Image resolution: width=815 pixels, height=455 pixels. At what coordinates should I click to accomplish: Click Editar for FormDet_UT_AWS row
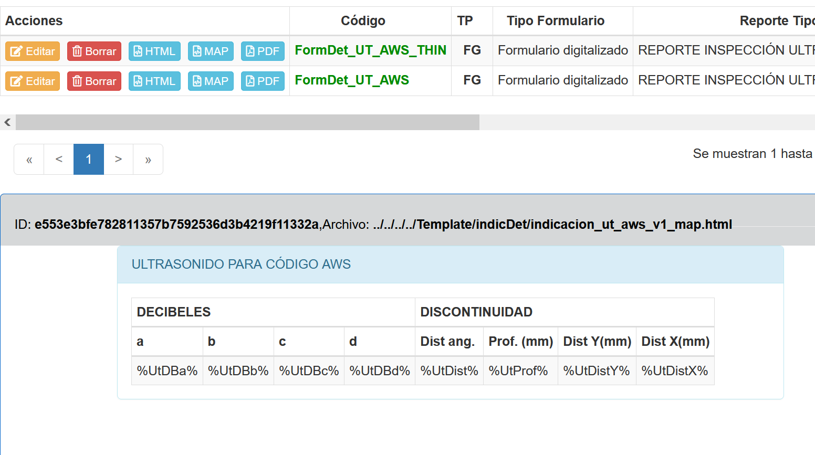tap(33, 81)
